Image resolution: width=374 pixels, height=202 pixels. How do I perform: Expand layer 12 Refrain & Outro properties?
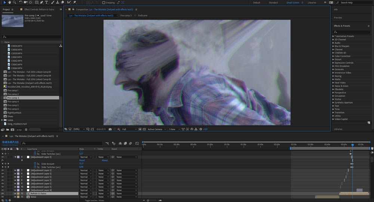[15, 193]
